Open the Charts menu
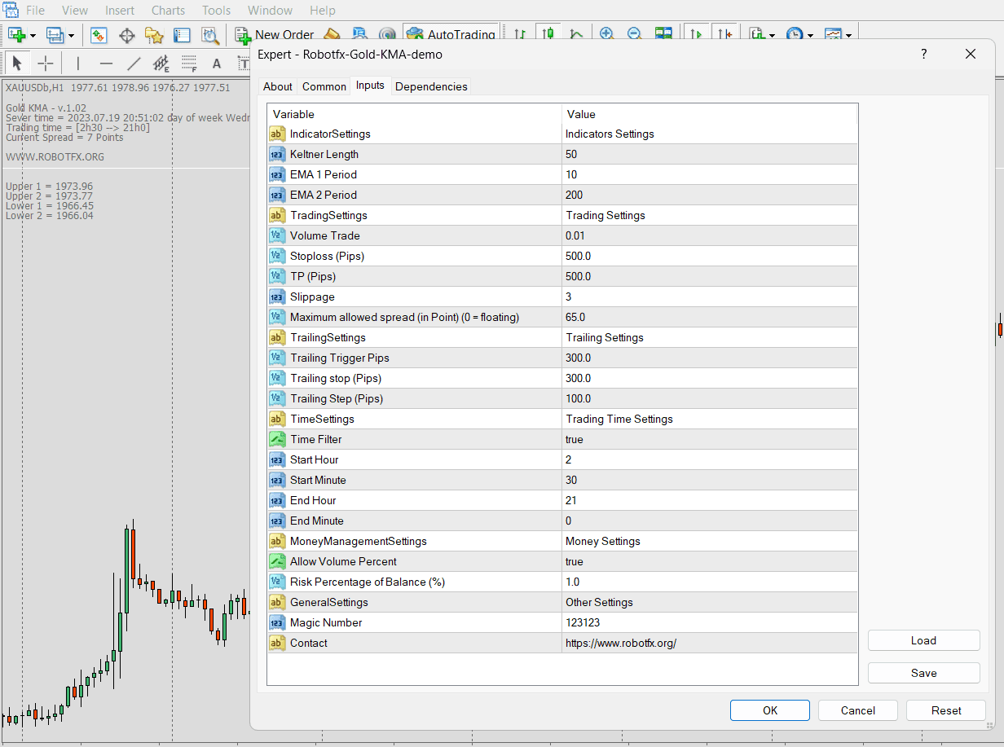The image size is (1004, 747). click(x=168, y=11)
